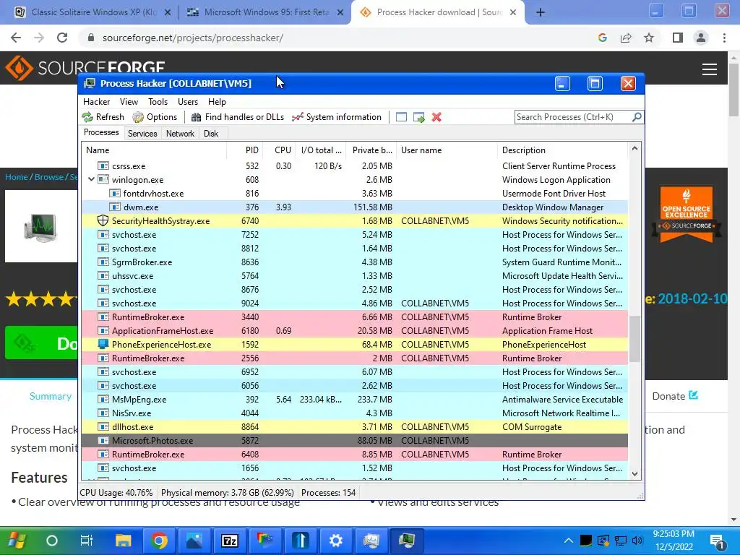Select the ApplicationFrameHost.exe row
This screenshot has width=740, height=555.
click(355, 331)
